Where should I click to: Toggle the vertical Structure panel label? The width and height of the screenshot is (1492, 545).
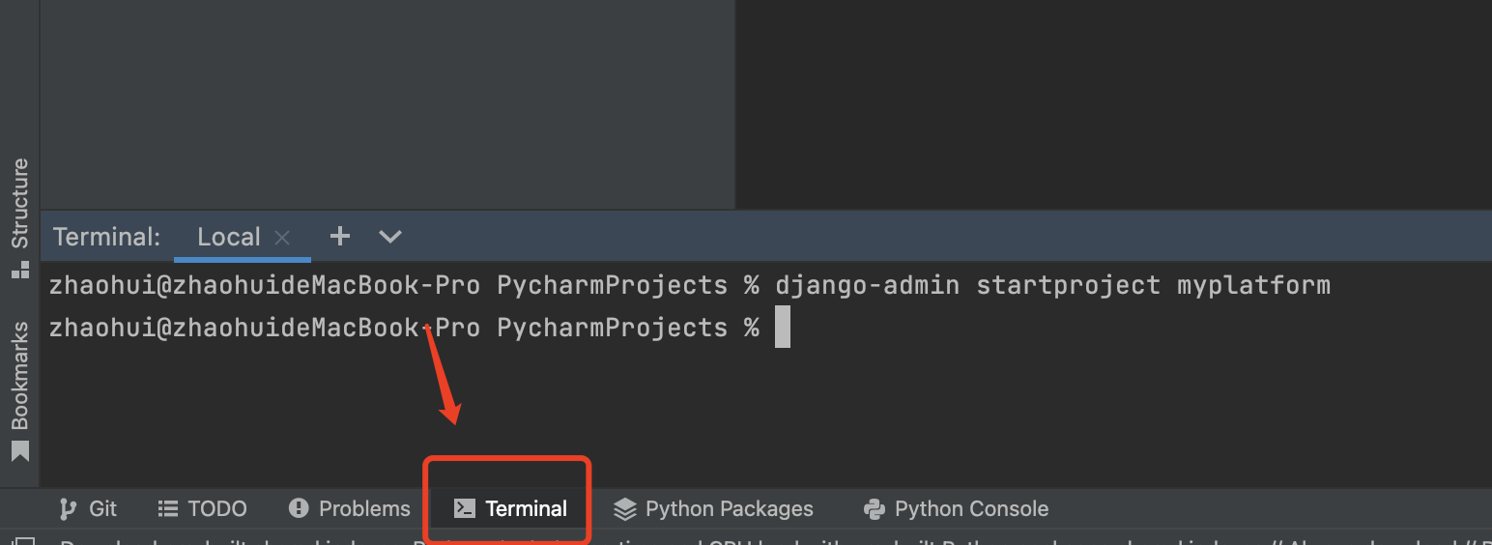[x=20, y=204]
